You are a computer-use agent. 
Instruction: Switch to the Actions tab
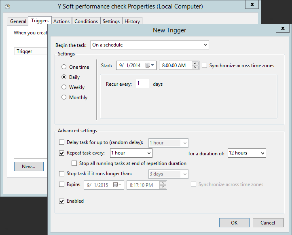click(x=61, y=21)
